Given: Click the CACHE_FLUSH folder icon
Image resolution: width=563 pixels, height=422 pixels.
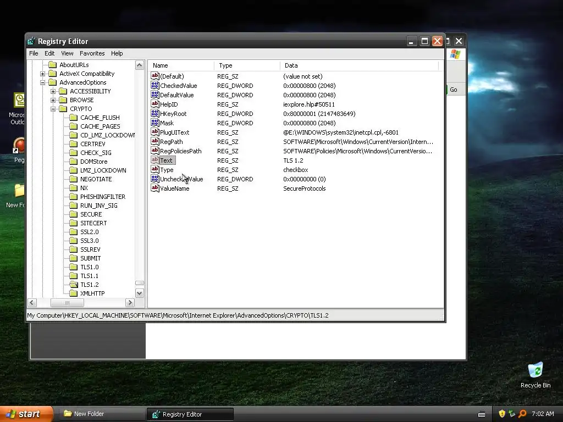Looking at the screenshot, I should [74, 118].
